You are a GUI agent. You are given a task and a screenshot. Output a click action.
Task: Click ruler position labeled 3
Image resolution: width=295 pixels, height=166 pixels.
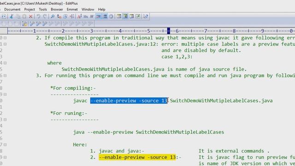coord(92,31)
